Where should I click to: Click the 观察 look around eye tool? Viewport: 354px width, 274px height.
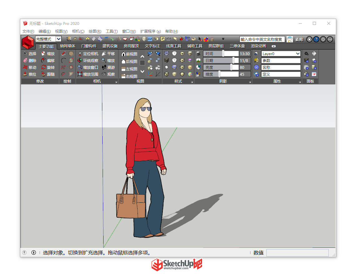[x=108, y=74]
